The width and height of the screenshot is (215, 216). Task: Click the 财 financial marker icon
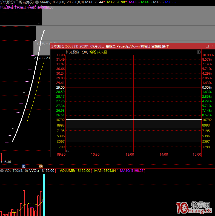(x=24, y=166)
